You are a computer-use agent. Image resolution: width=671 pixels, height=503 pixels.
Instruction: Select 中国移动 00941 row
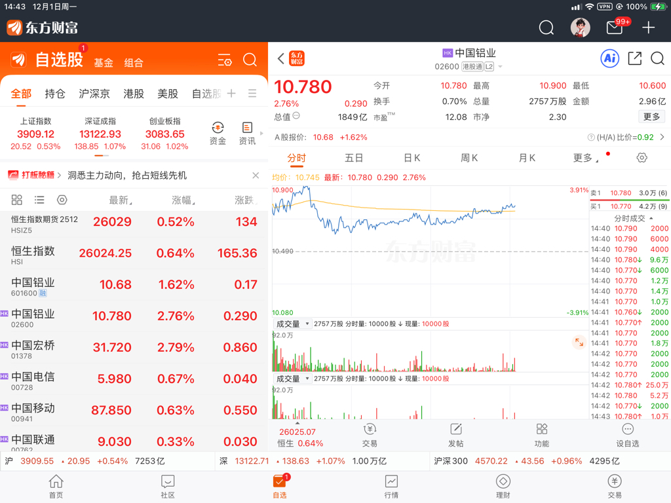pyautogui.click(x=134, y=410)
